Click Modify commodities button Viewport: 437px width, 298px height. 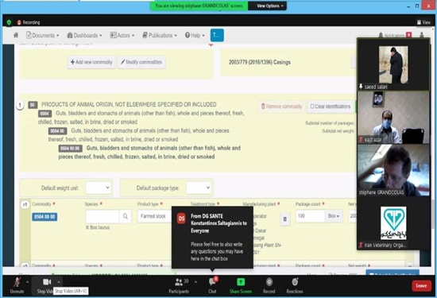[x=141, y=62]
